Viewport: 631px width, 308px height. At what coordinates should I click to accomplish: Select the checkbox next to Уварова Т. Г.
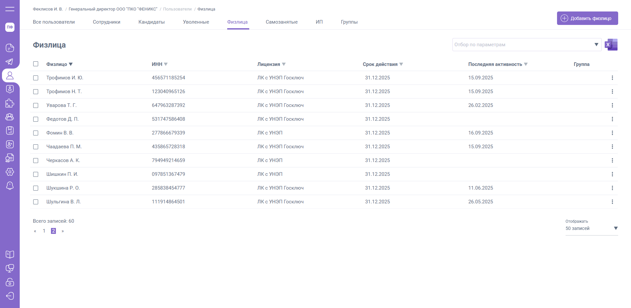click(36, 105)
